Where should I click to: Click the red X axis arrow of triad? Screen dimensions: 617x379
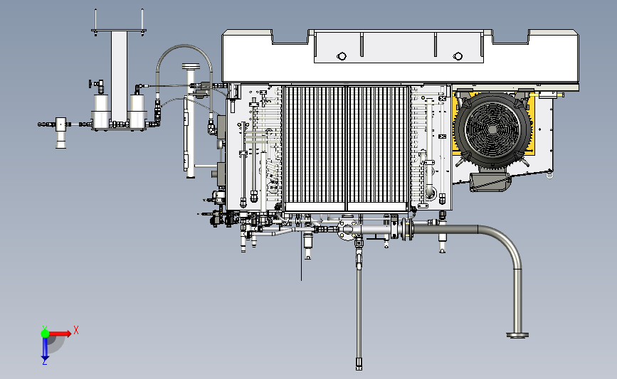pos(60,333)
